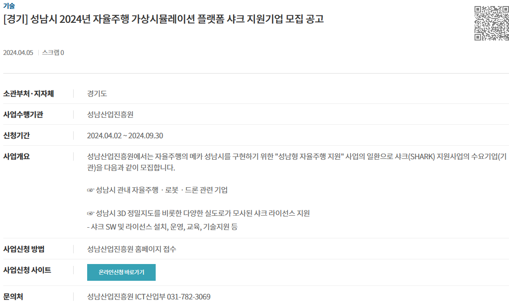The width and height of the screenshot is (509, 305).
Task: Select the 문의처 row label
Action: point(13,297)
